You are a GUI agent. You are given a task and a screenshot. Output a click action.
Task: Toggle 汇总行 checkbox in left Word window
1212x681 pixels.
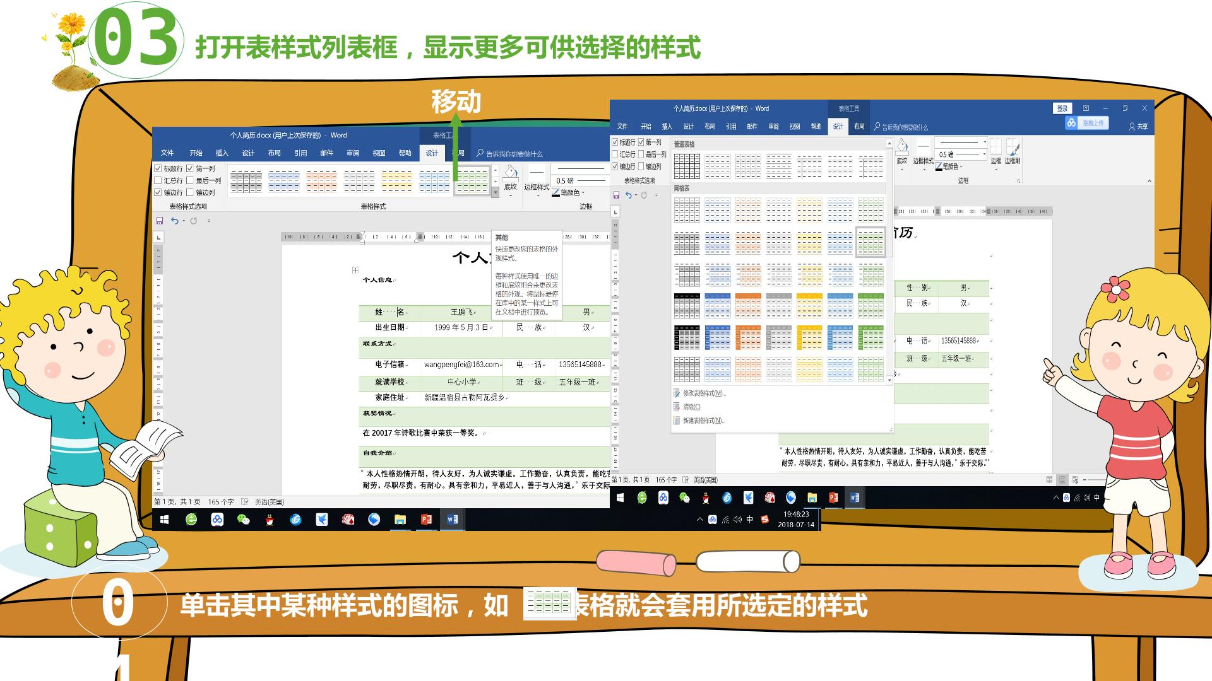[169, 180]
